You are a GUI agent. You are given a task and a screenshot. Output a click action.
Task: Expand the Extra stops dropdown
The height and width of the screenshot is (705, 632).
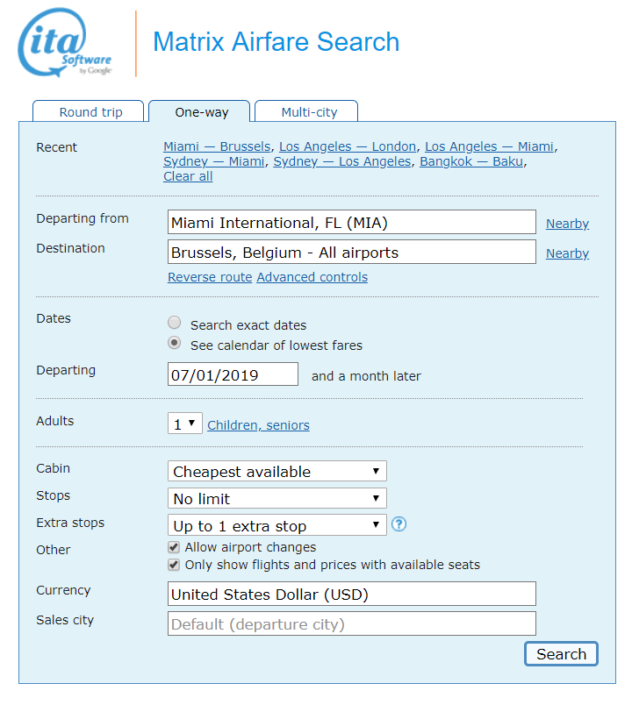276,525
